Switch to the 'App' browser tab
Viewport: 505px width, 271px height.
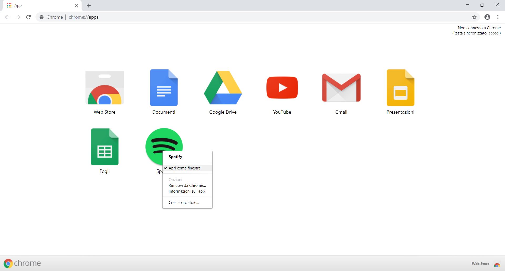39,5
